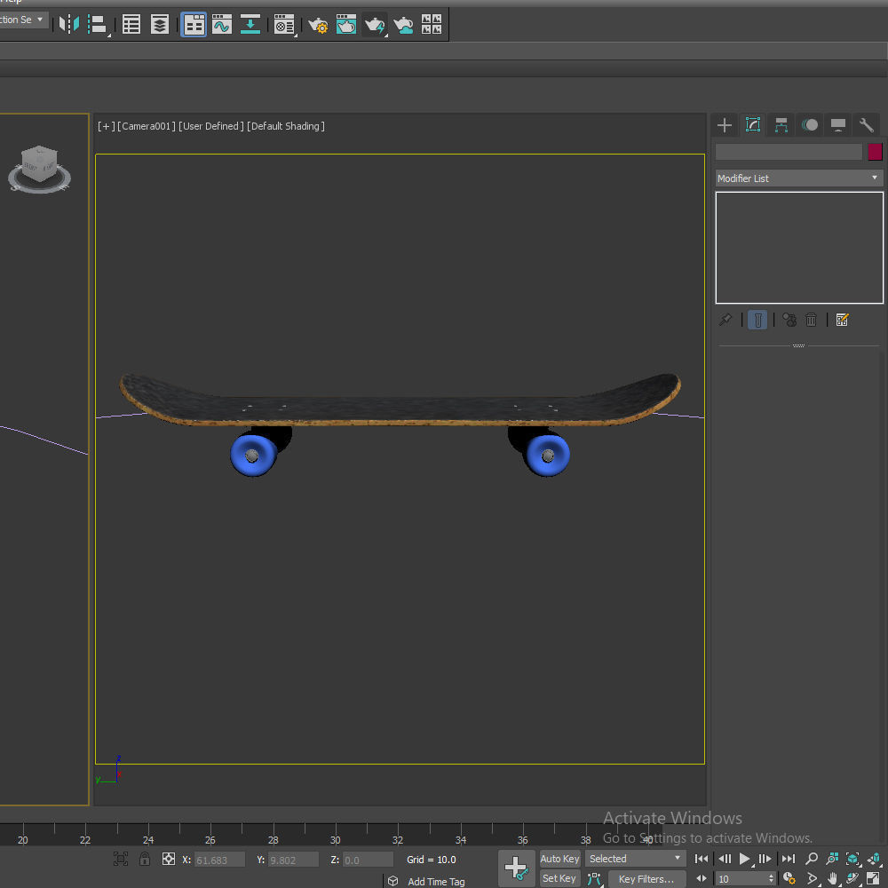Render in the cloud teapot icon
This screenshot has width=888, height=888.
[x=403, y=24]
